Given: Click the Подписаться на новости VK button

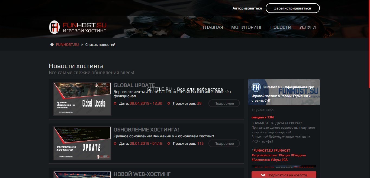Looking at the screenshot, I should pos(284,175).
